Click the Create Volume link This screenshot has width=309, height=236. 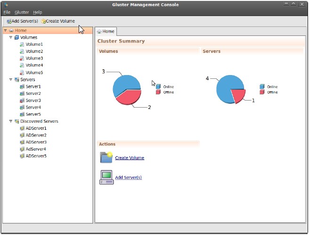(x=130, y=158)
